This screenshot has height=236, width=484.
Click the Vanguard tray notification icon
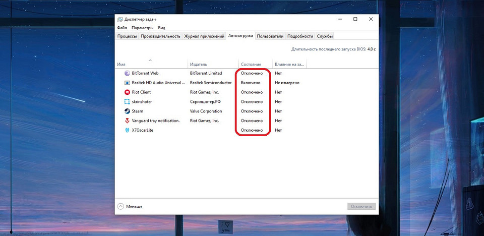(x=127, y=121)
